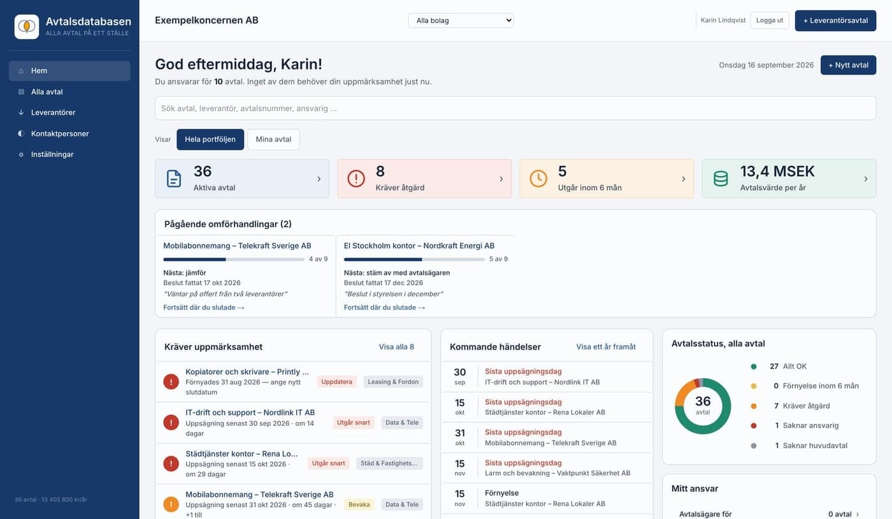The width and height of the screenshot is (892, 519).
Task: Open the 15 okt Sista uppsägningsdag event
Action: [547, 407]
